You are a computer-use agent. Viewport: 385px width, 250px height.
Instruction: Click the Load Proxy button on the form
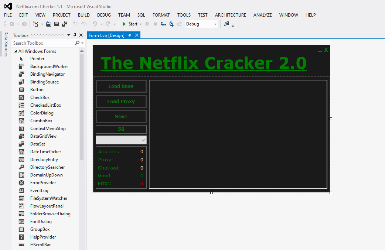[x=121, y=101]
